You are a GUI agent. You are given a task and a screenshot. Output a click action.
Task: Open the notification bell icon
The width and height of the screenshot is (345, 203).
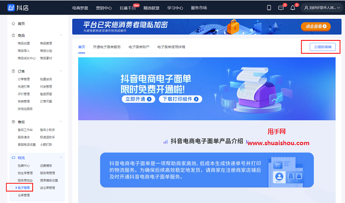pyautogui.click(x=293, y=8)
